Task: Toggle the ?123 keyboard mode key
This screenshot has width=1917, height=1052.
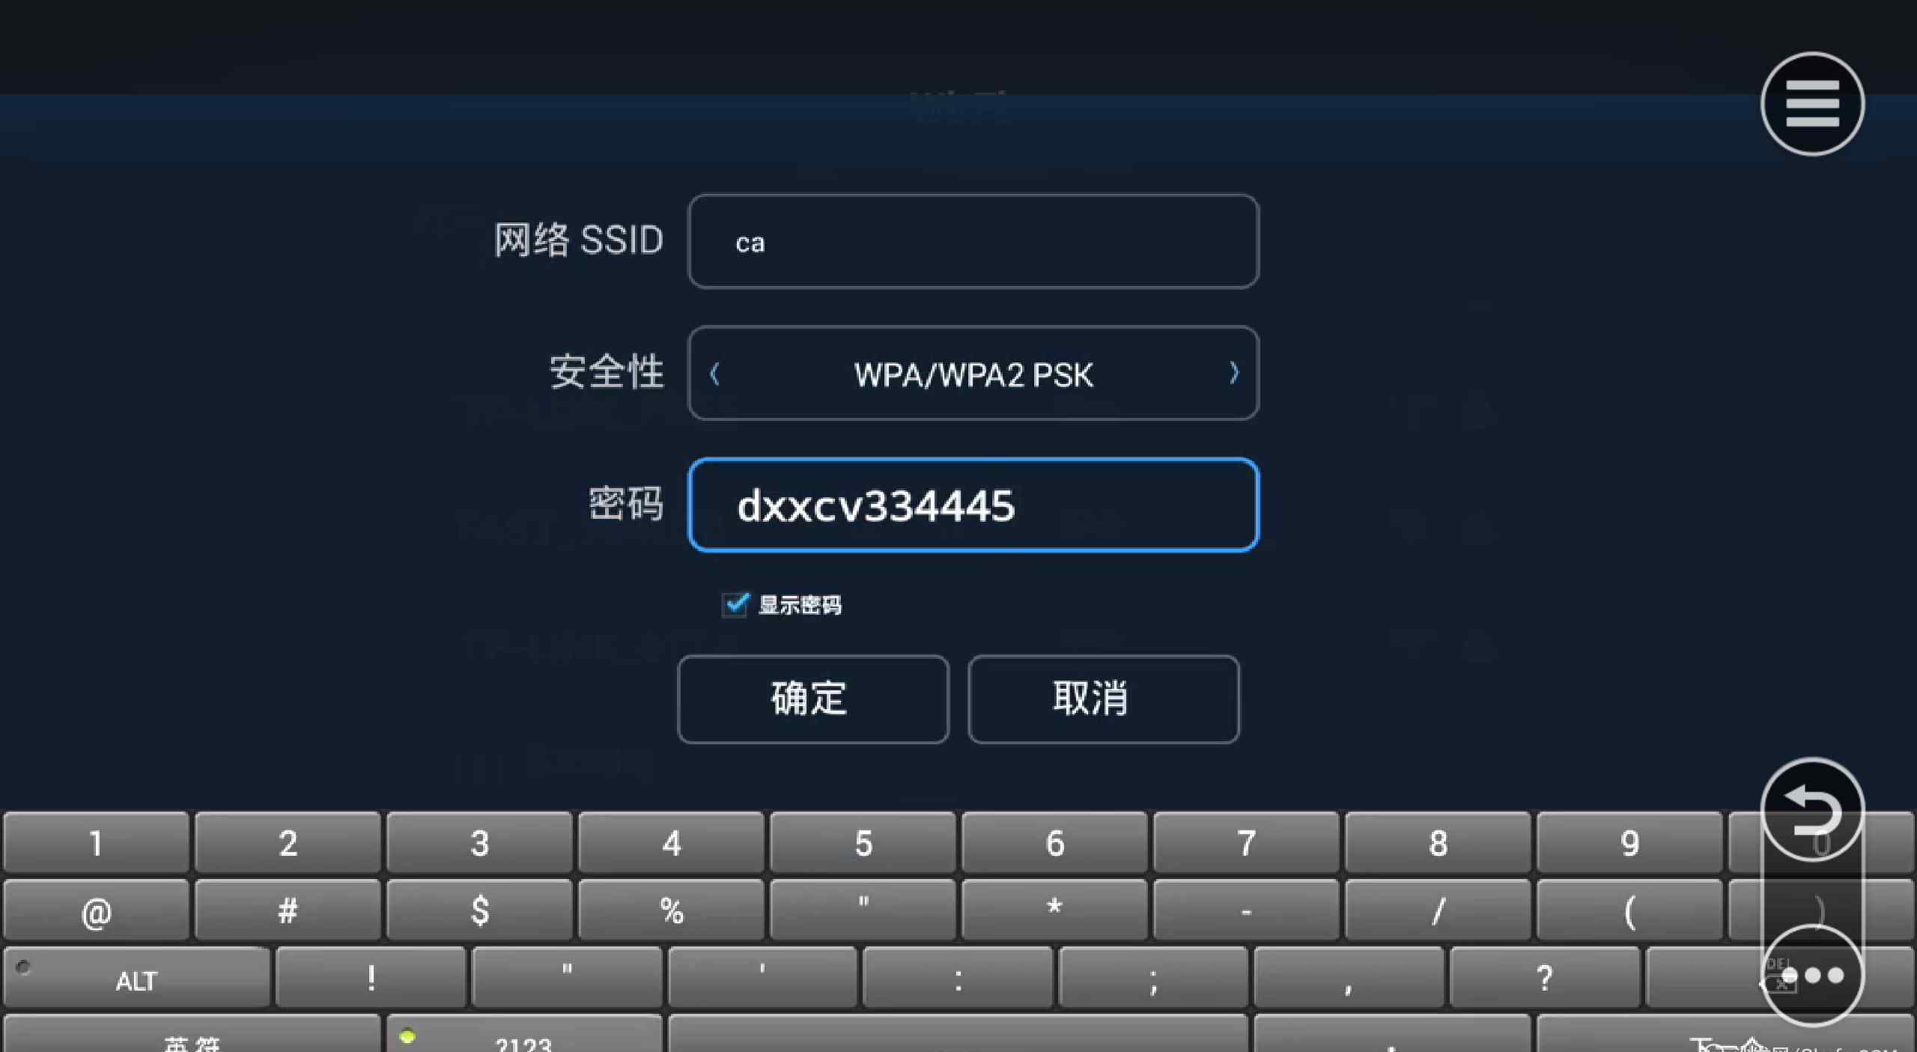Action: [x=524, y=1035]
